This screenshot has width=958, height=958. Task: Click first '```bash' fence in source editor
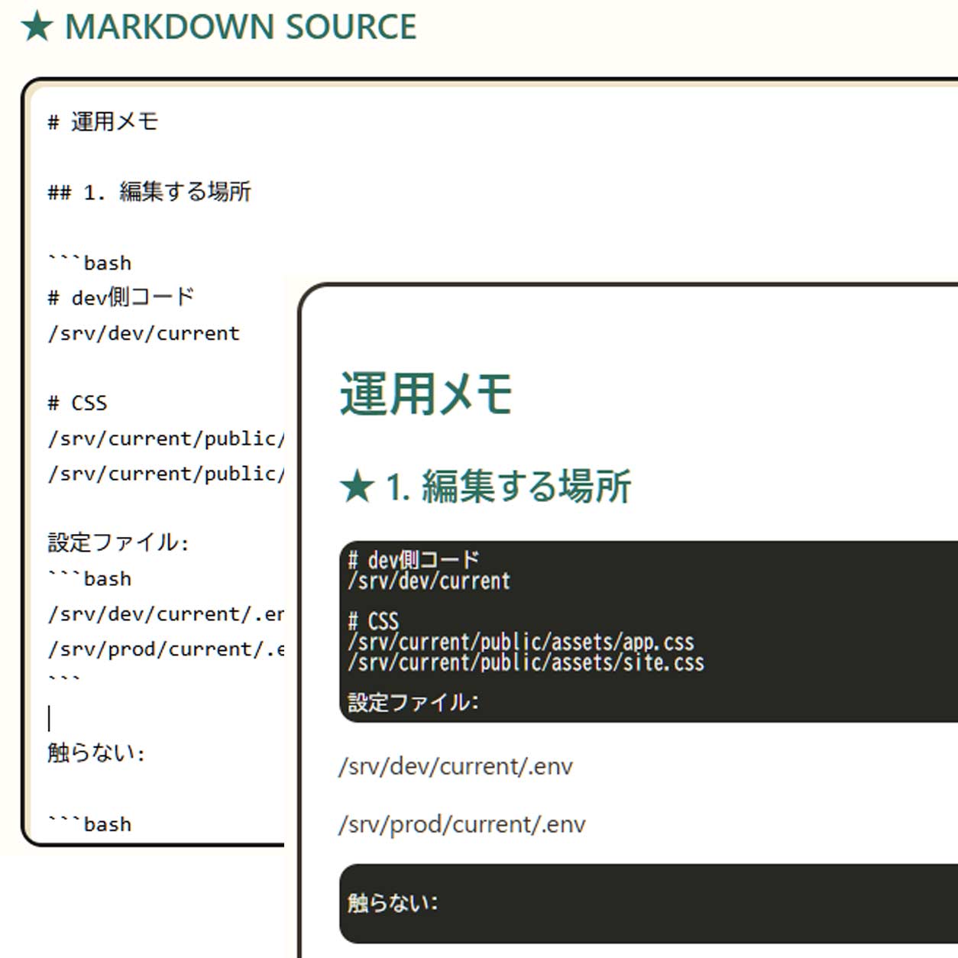click(89, 263)
